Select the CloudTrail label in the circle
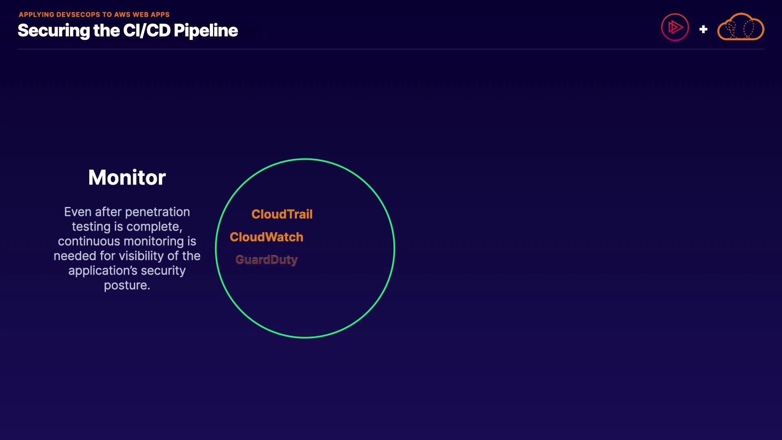 tap(282, 214)
